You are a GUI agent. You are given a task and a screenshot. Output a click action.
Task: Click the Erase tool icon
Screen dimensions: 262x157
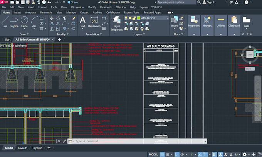click(73, 18)
